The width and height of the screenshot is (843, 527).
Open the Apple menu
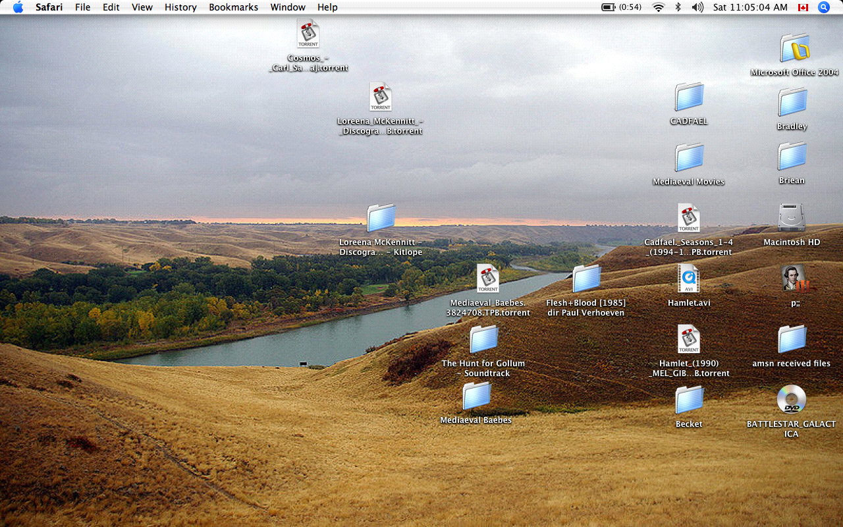click(x=18, y=7)
